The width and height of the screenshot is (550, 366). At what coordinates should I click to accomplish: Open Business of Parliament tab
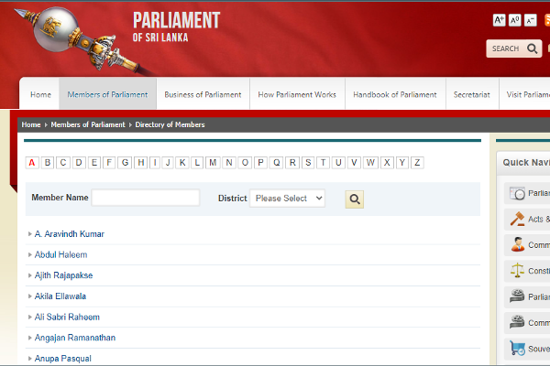[x=203, y=94]
